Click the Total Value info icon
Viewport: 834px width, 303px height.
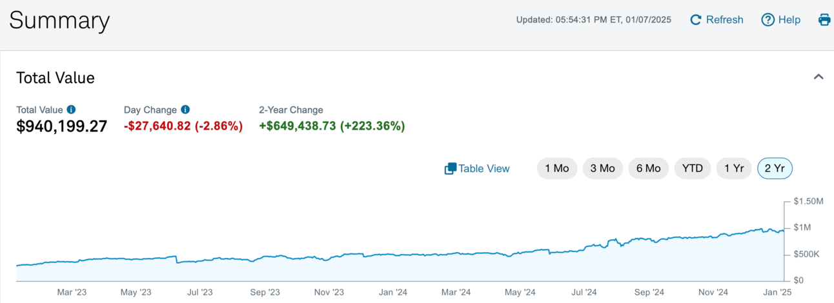pos(71,110)
